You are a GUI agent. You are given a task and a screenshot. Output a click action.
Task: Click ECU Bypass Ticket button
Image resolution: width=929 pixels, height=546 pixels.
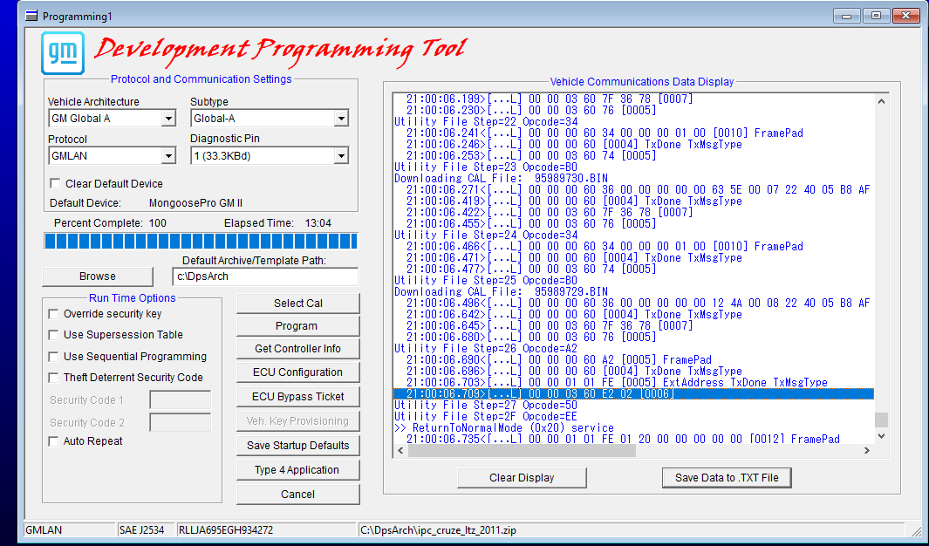[298, 397]
